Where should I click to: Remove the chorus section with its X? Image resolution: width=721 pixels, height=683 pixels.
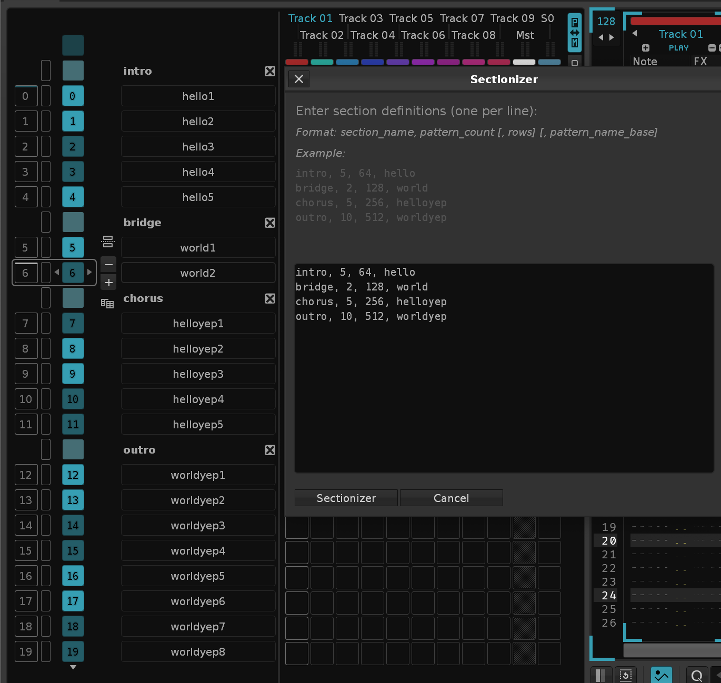tap(270, 298)
